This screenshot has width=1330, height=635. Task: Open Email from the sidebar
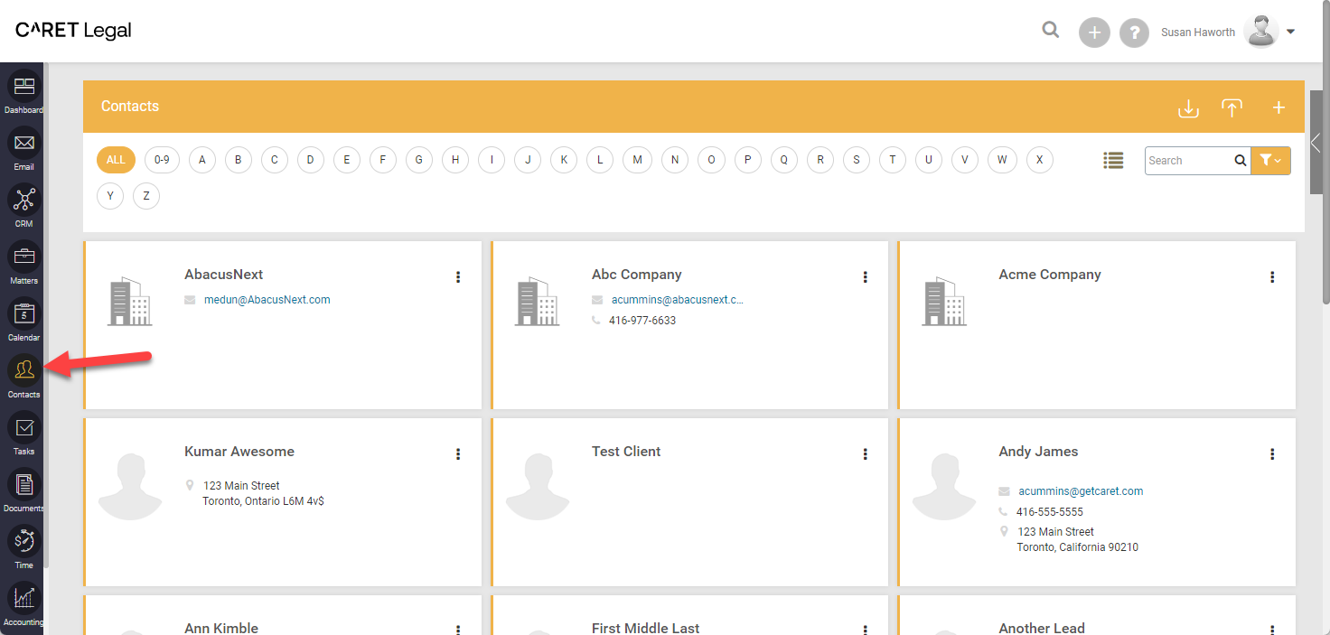pos(24,144)
